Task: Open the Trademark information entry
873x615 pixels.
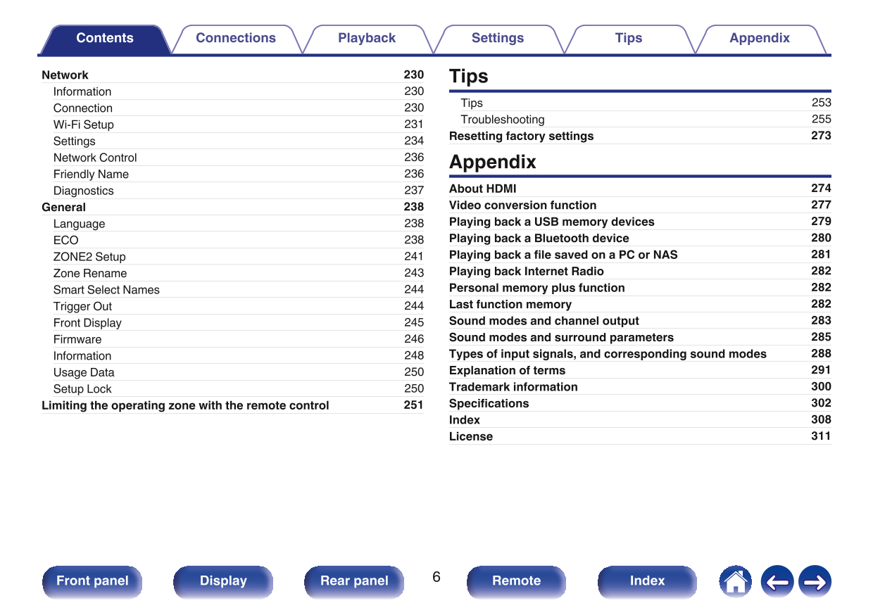Action: click(x=513, y=387)
